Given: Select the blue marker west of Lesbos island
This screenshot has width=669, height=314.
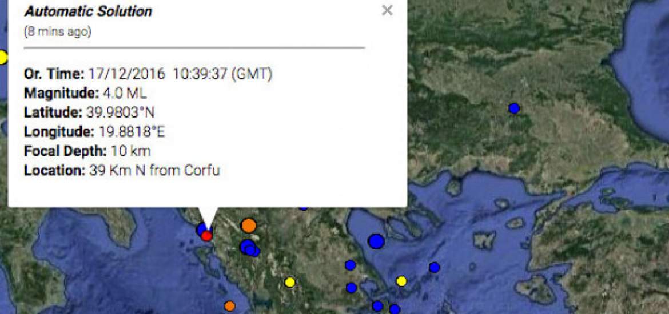Looking at the screenshot, I should tap(435, 268).
